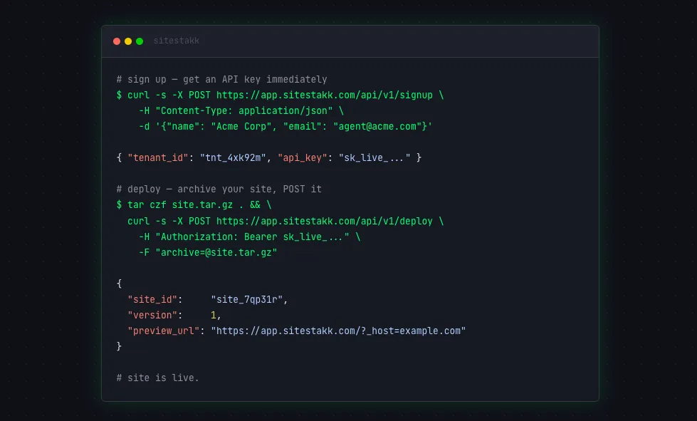Click the sign up comment line
The width and height of the screenshot is (697, 421).
221,79
